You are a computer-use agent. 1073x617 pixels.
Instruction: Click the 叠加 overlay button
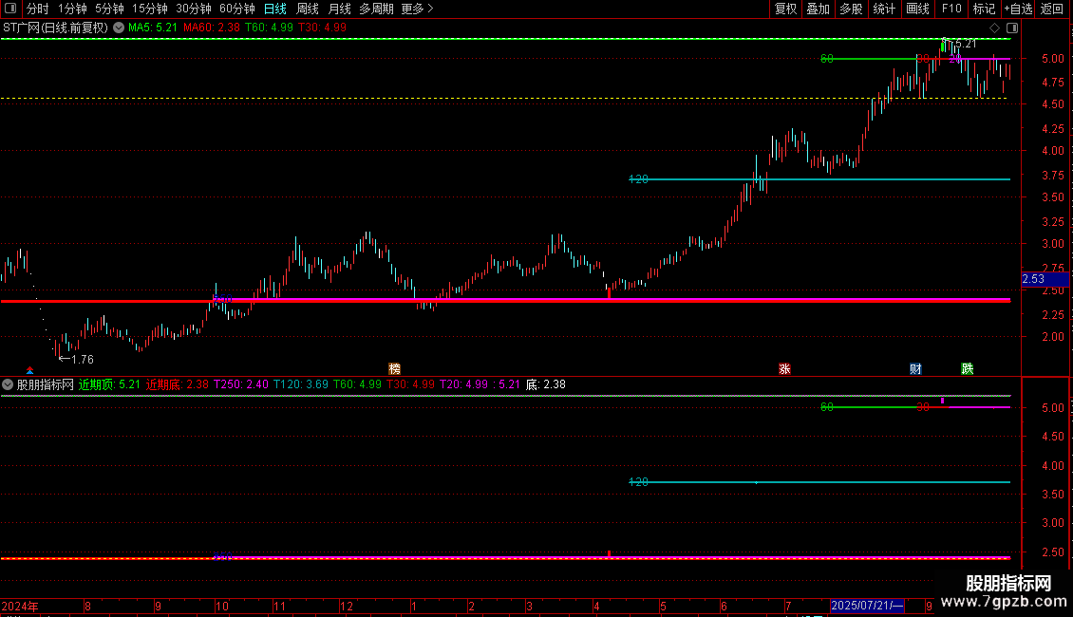pyautogui.click(x=818, y=9)
